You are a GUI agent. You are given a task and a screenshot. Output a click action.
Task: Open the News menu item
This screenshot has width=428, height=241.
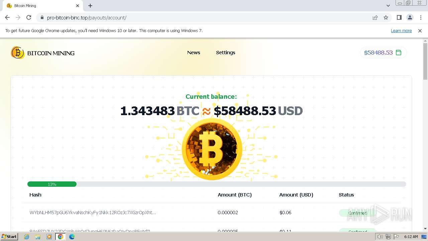click(x=194, y=53)
